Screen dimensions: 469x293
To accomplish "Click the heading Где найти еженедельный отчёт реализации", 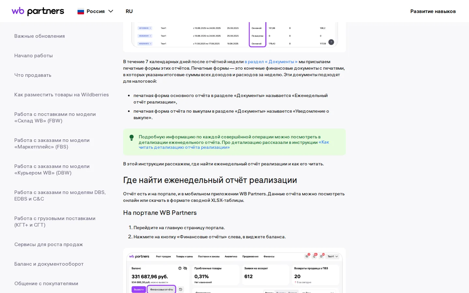I will pyautogui.click(x=210, y=180).
